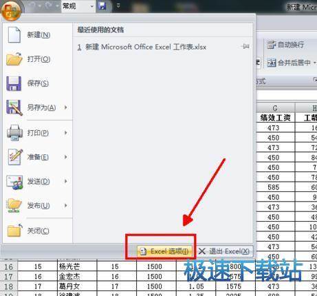Select row 16 header
The width and height of the screenshot is (317, 296).
[9, 266]
